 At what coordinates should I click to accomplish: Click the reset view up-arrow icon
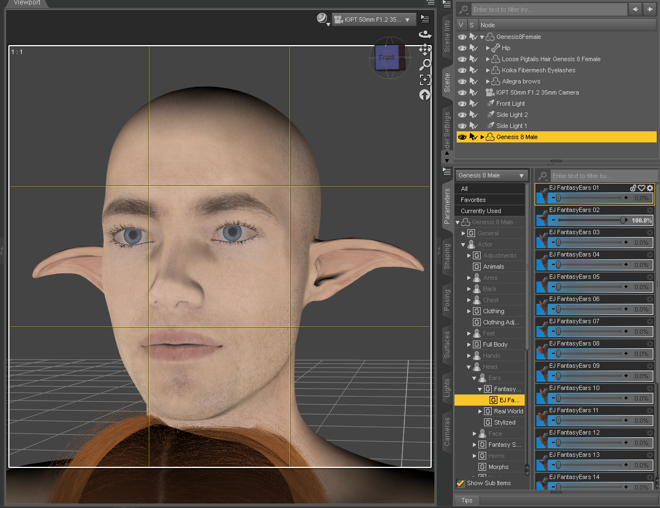click(425, 95)
